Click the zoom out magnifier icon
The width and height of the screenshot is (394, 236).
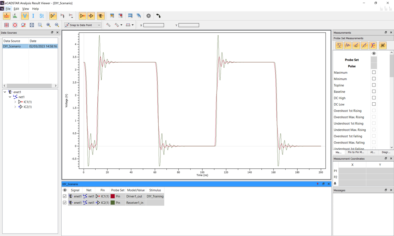click(57, 25)
